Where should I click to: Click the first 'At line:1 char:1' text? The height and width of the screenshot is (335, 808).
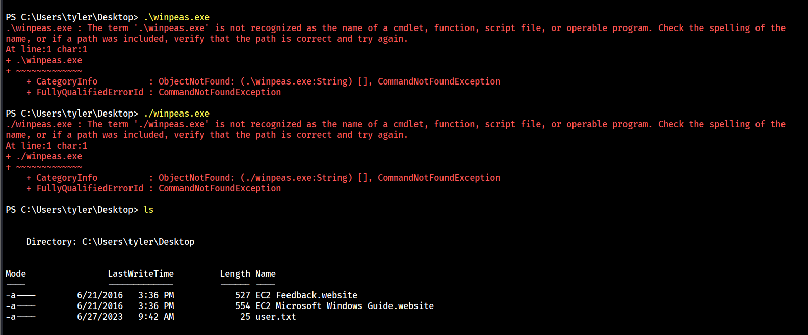(x=46, y=49)
